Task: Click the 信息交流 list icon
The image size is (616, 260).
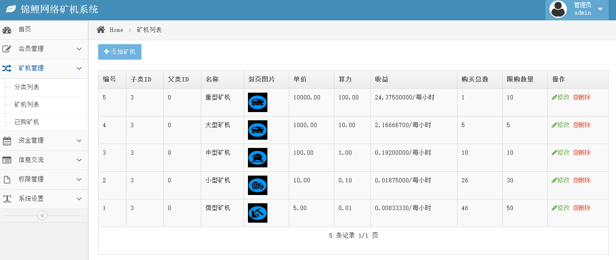Action: 7,160
